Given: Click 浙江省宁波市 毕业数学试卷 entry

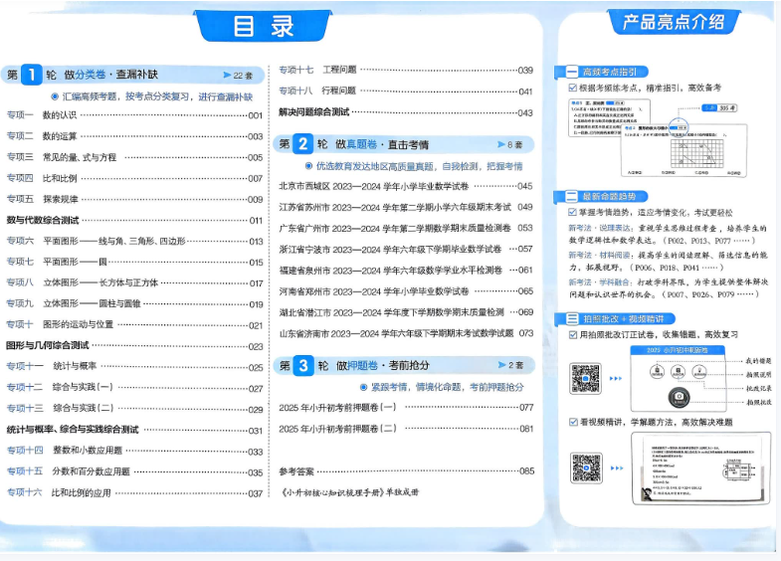Looking at the screenshot, I should coord(406,249).
